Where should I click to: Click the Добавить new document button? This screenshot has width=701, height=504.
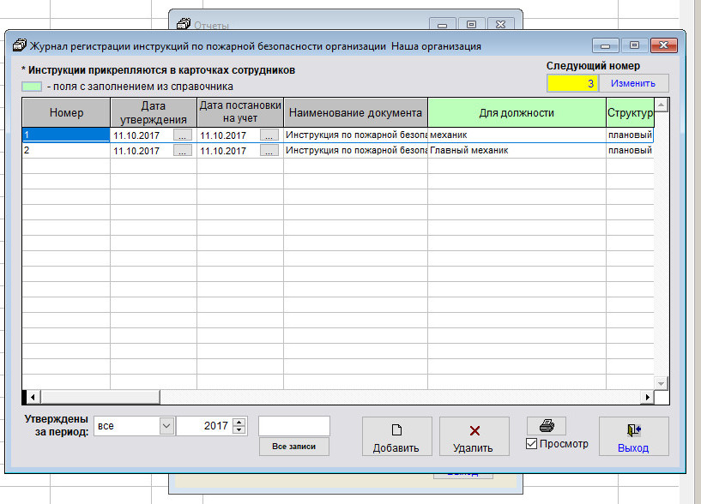[x=396, y=437]
